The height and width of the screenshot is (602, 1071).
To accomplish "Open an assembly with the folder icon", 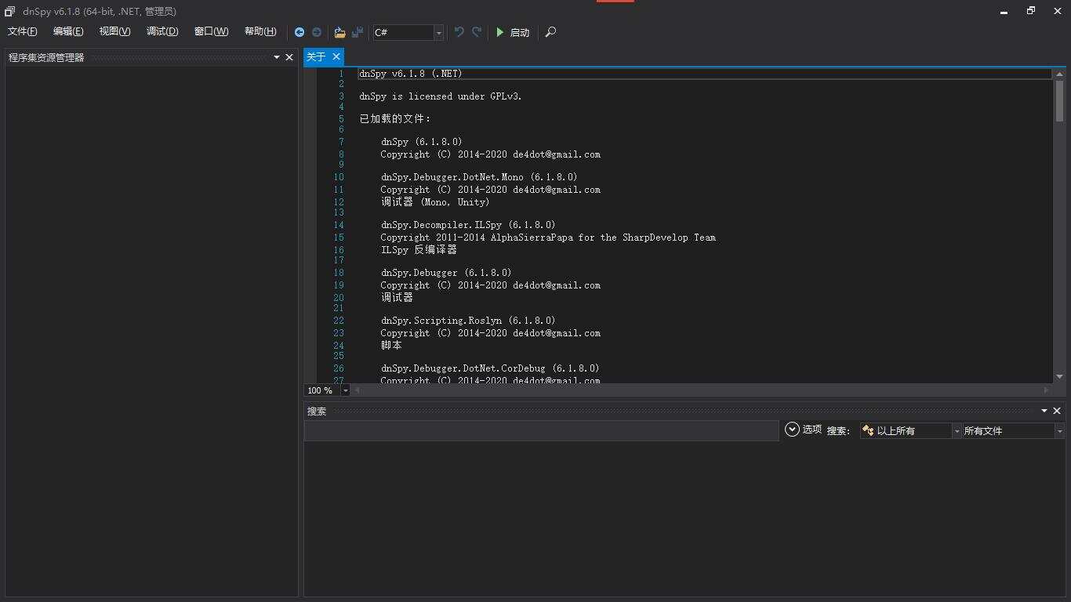I will [x=339, y=32].
